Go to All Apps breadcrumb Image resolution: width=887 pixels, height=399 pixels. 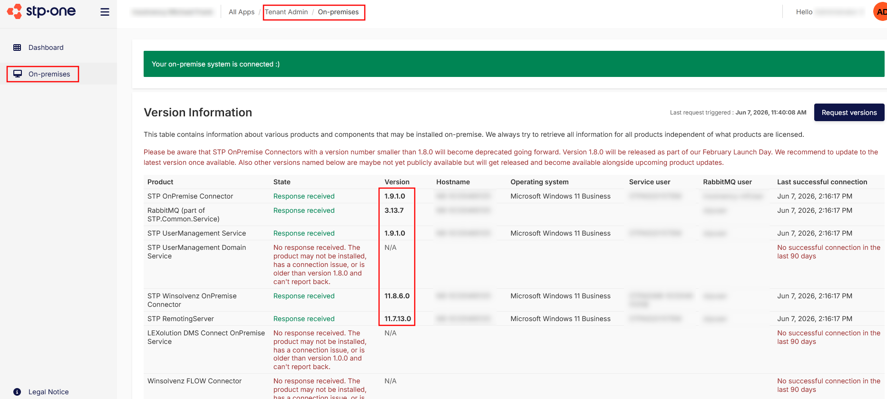tap(242, 12)
